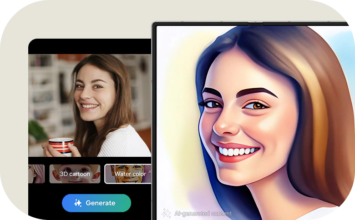Select the 3D cartoon style thumbnail
355x220 pixels.
tap(75, 174)
